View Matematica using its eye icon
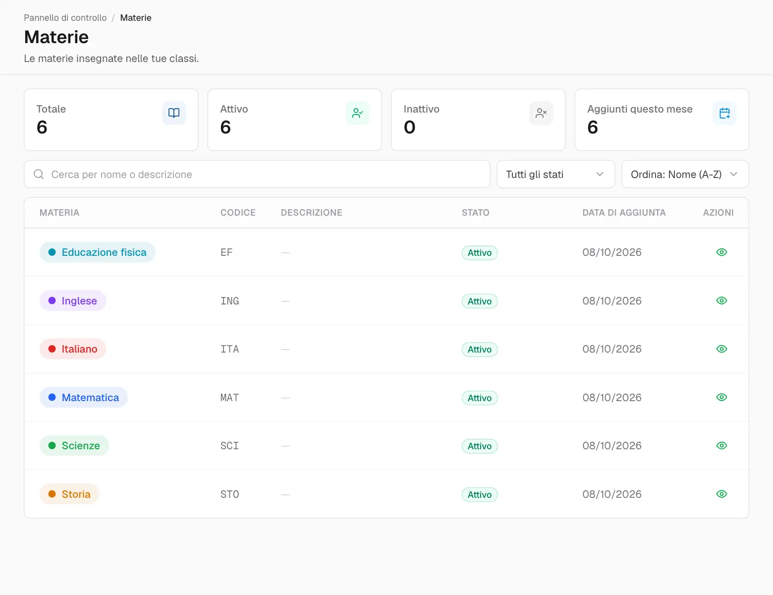This screenshot has width=773, height=595. 721,397
